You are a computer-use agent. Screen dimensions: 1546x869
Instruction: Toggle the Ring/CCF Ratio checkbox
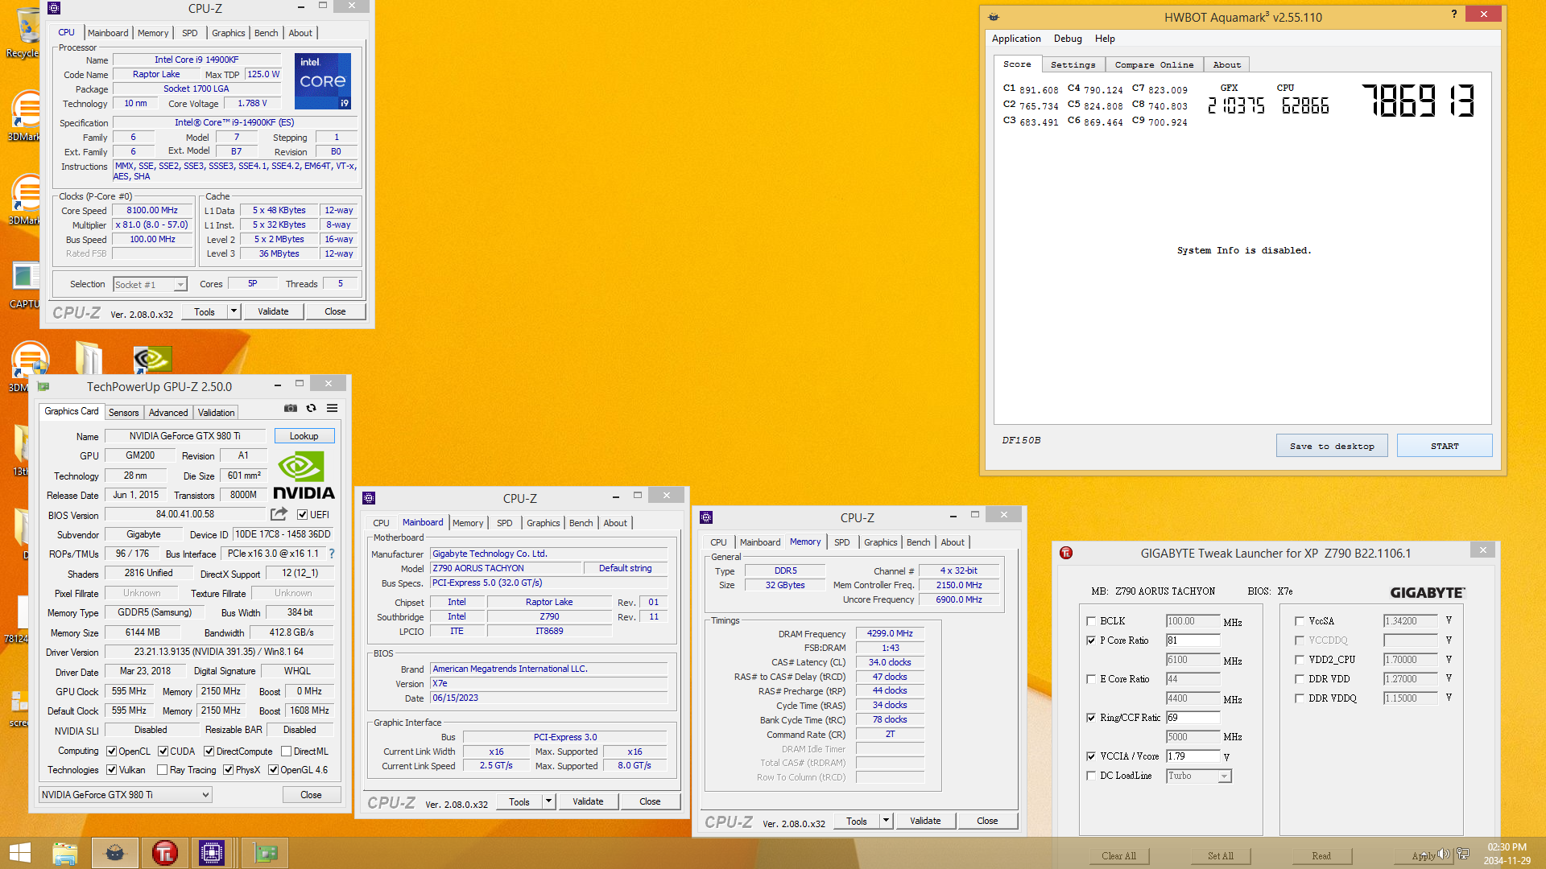(1091, 718)
